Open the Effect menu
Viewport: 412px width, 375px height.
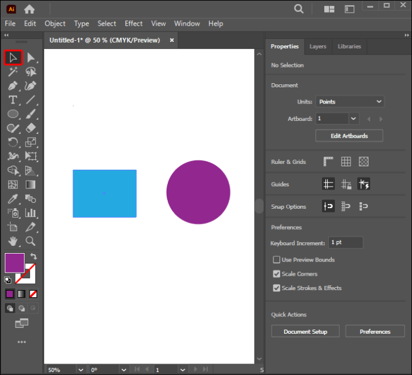click(x=134, y=24)
